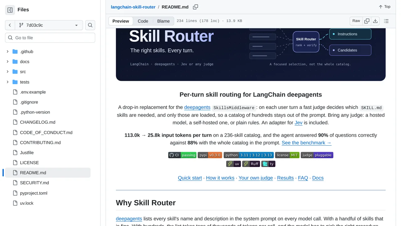Open the docs folder

(25, 62)
